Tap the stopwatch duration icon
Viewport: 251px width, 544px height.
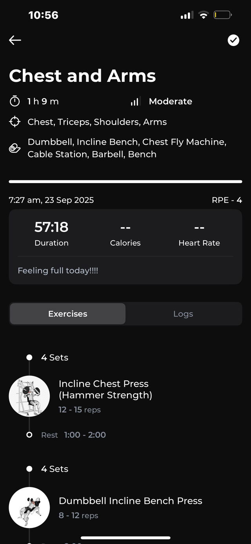click(x=15, y=101)
